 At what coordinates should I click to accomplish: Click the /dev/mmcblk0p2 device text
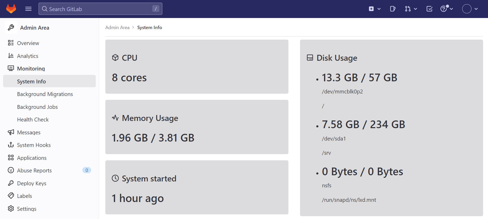click(342, 92)
